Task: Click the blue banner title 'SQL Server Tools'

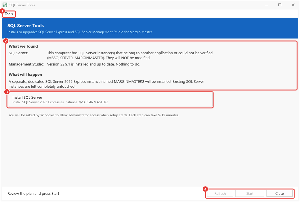Action: coord(25,25)
